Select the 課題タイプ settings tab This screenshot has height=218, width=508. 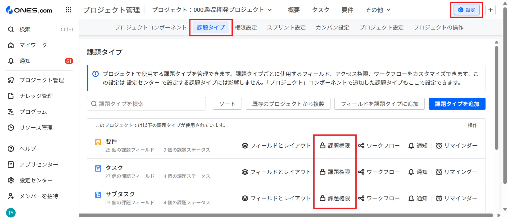tap(211, 27)
